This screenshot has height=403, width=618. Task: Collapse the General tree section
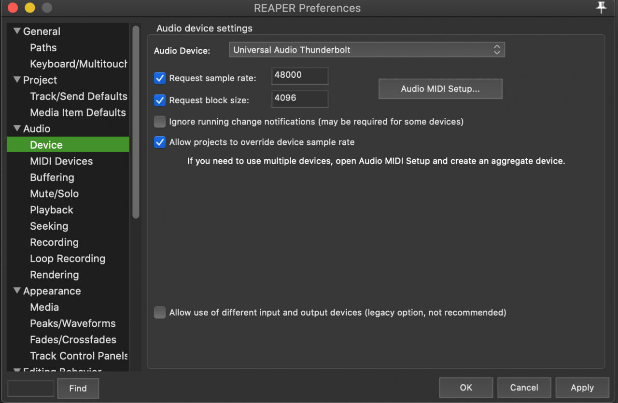[17, 31]
